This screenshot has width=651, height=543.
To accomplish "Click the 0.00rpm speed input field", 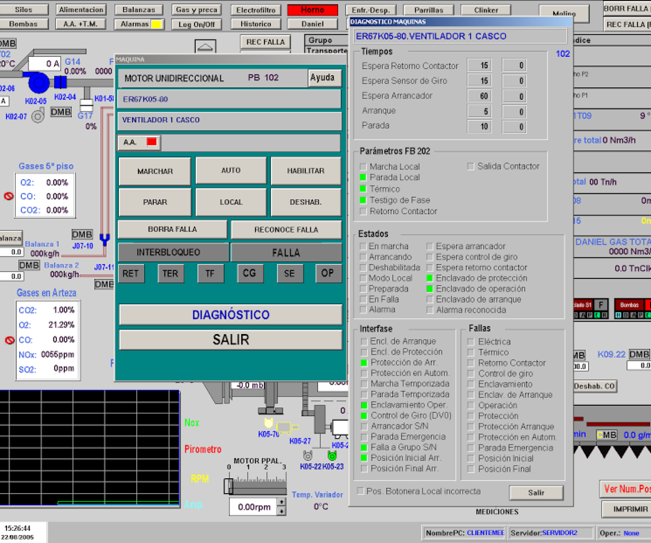I will [x=253, y=507].
